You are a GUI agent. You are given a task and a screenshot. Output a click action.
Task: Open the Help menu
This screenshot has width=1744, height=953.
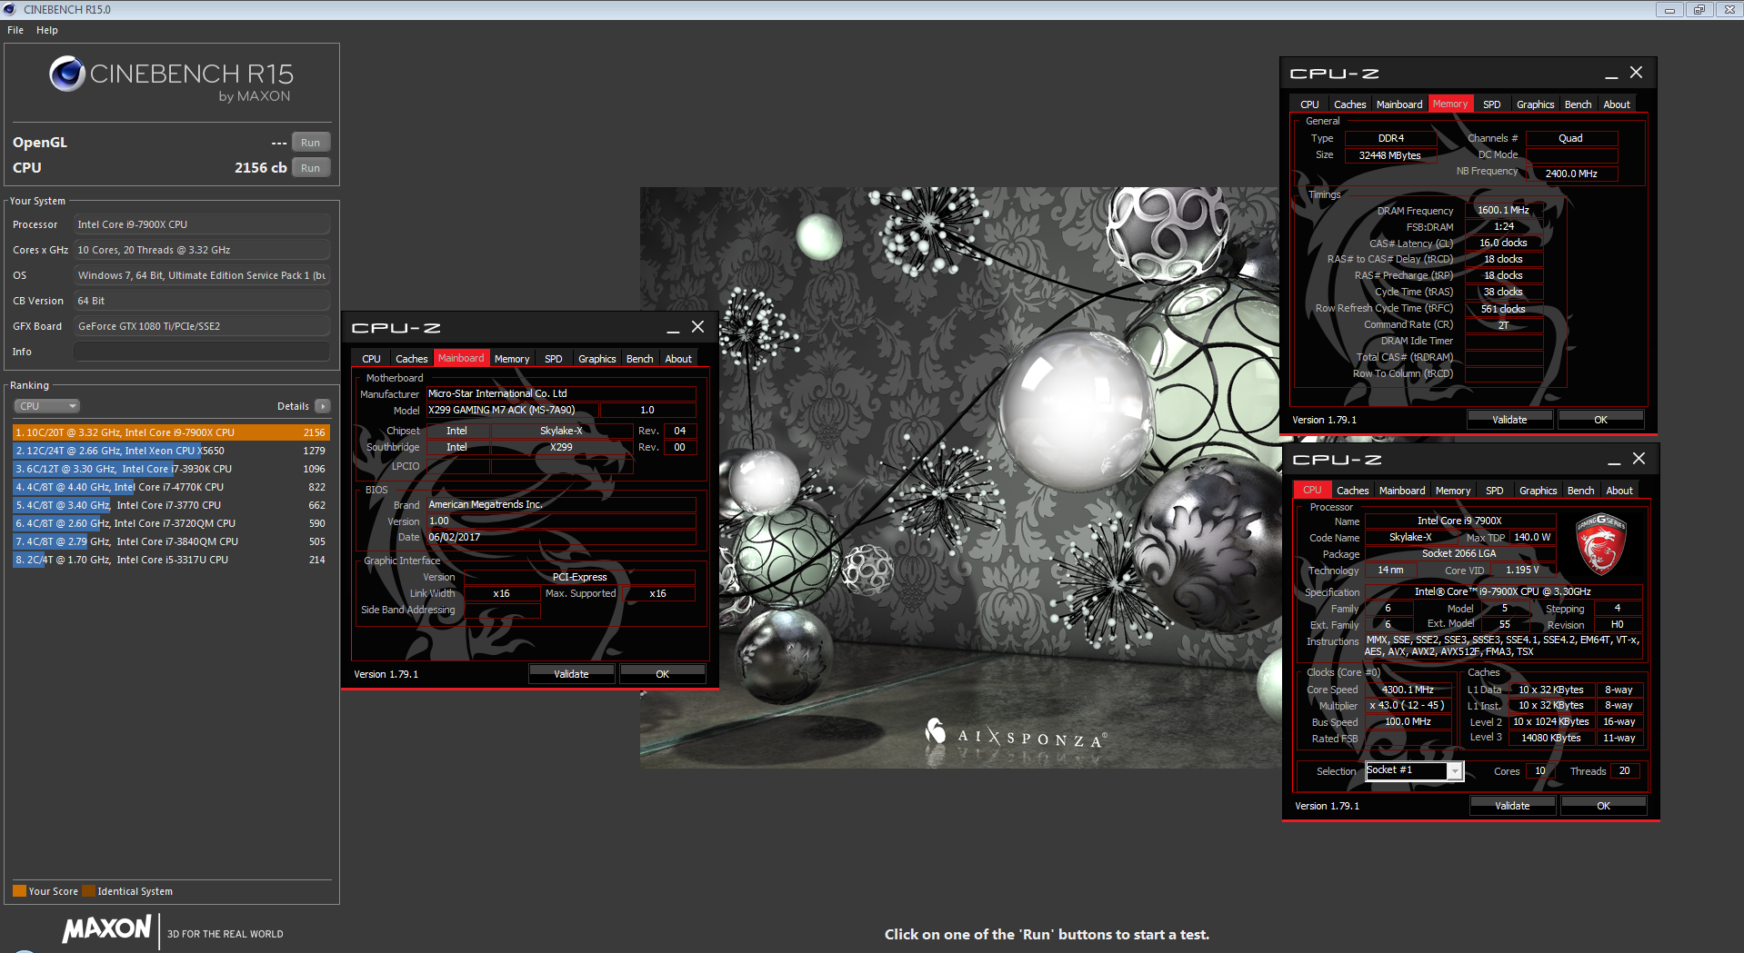(x=47, y=30)
